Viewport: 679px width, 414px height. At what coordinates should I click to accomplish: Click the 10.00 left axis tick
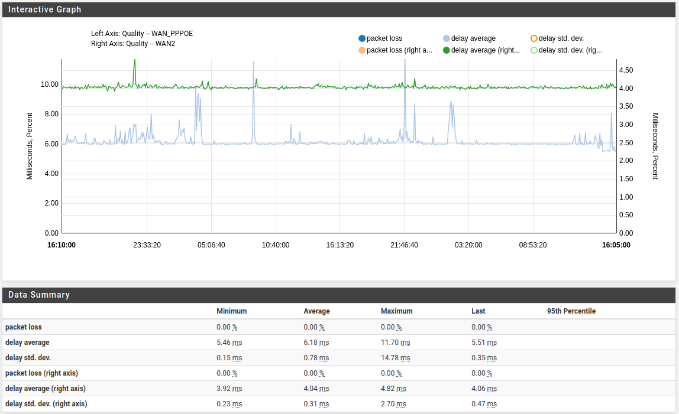coord(49,84)
